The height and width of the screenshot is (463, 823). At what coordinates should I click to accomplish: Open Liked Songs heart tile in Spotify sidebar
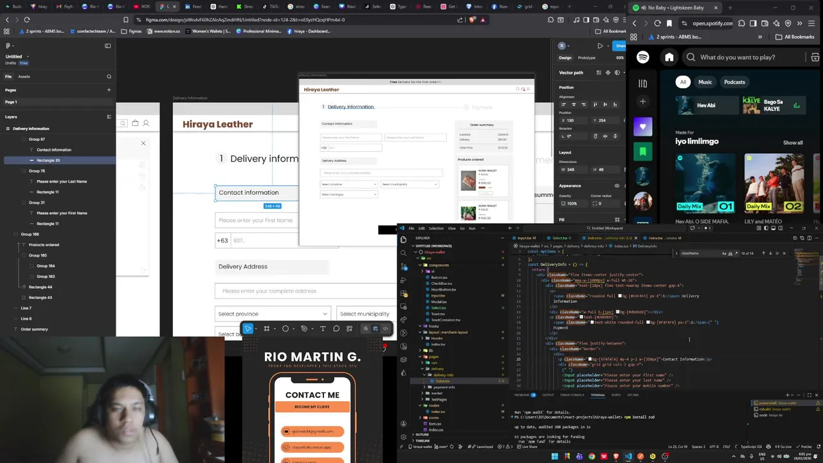642,127
